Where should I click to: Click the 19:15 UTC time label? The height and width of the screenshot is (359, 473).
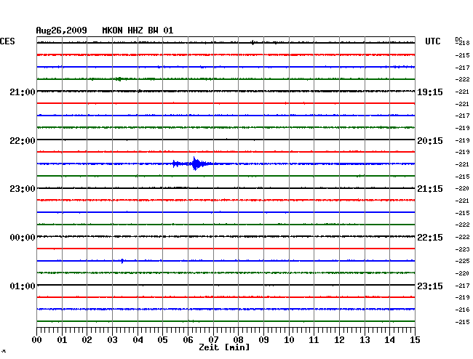430,92
